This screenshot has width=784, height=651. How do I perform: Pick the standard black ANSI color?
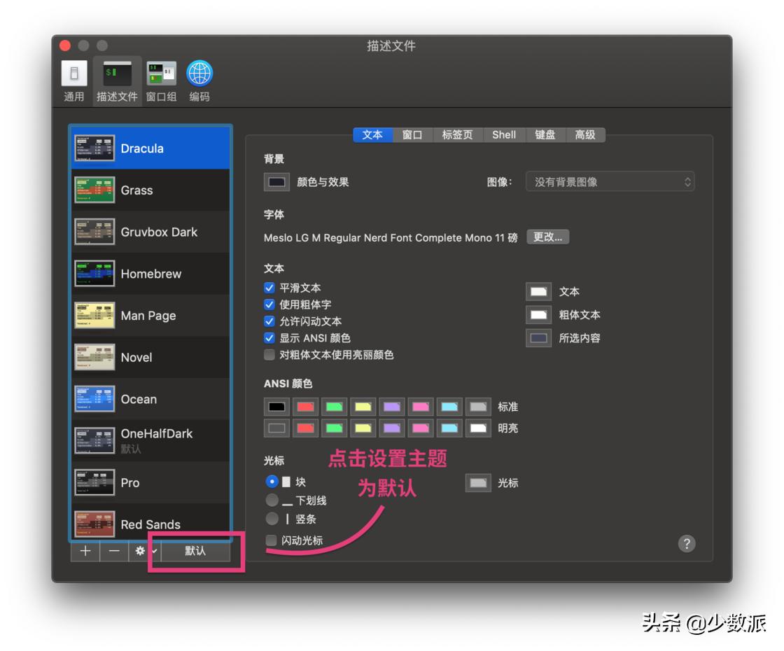(276, 407)
